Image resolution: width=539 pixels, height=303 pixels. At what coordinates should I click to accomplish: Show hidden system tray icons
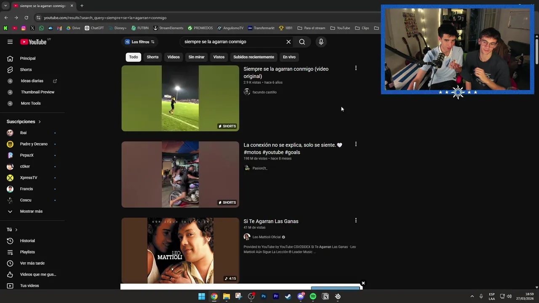[x=472, y=296]
